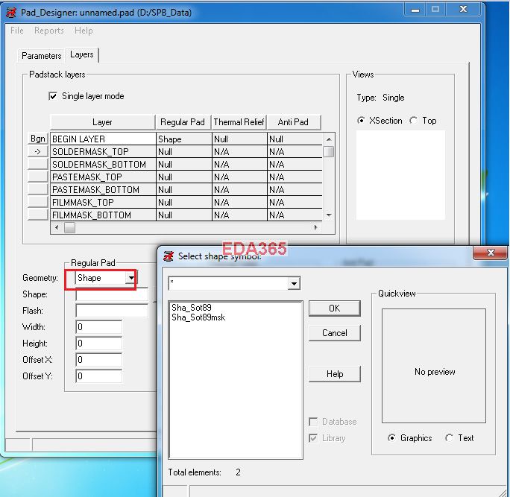The image size is (510, 497).
Task: Click the PASTEMASK_BOTTOM layer name cell
Action: [103, 190]
